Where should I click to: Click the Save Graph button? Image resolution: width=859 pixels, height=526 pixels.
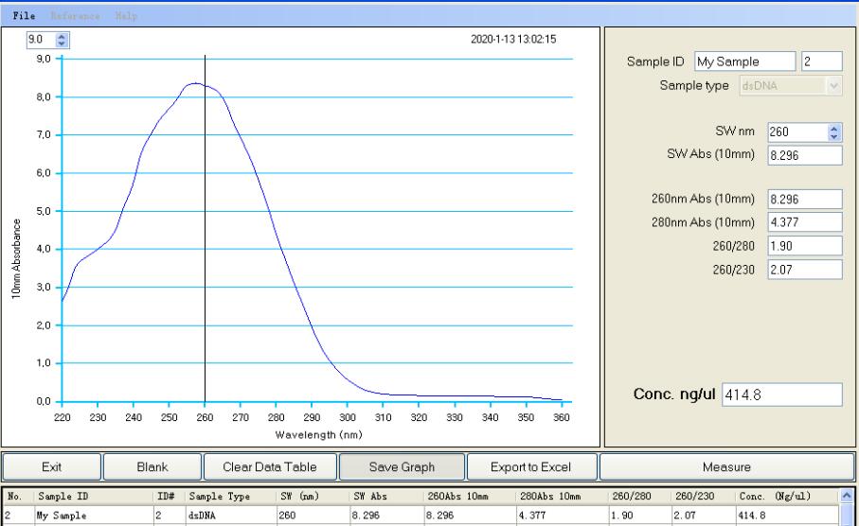pyautogui.click(x=403, y=467)
